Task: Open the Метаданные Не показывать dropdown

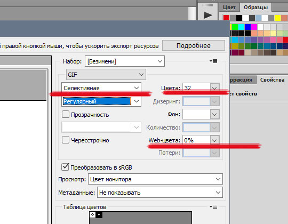Action: pos(160,193)
